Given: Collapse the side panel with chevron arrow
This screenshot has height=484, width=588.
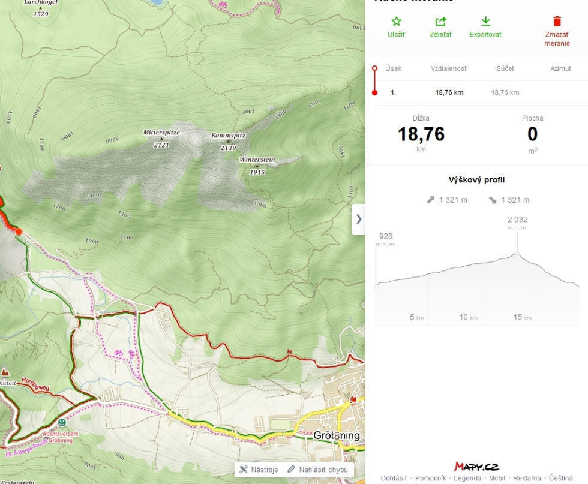Looking at the screenshot, I should (x=359, y=219).
